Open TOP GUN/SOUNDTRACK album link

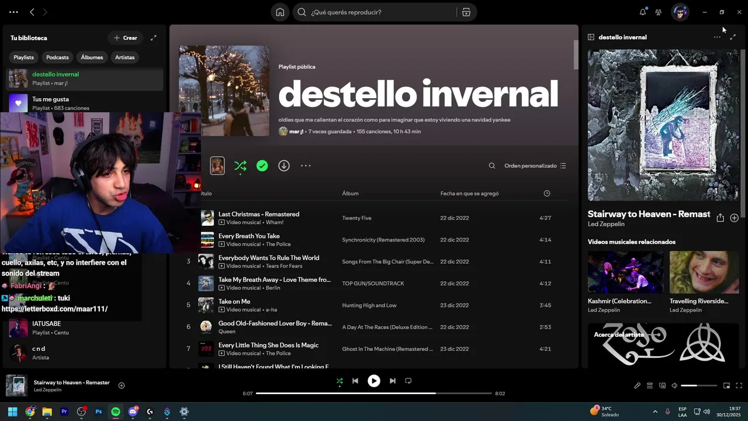tap(373, 284)
